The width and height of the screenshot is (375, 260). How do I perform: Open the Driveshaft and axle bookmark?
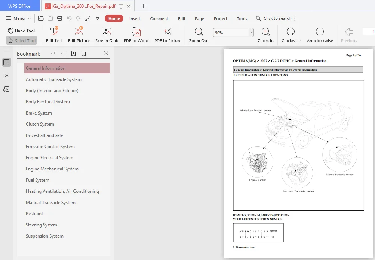(44, 135)
